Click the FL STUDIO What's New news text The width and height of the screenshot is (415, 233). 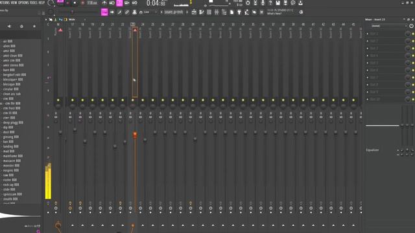pyautogui.click(x=281, y=12)
